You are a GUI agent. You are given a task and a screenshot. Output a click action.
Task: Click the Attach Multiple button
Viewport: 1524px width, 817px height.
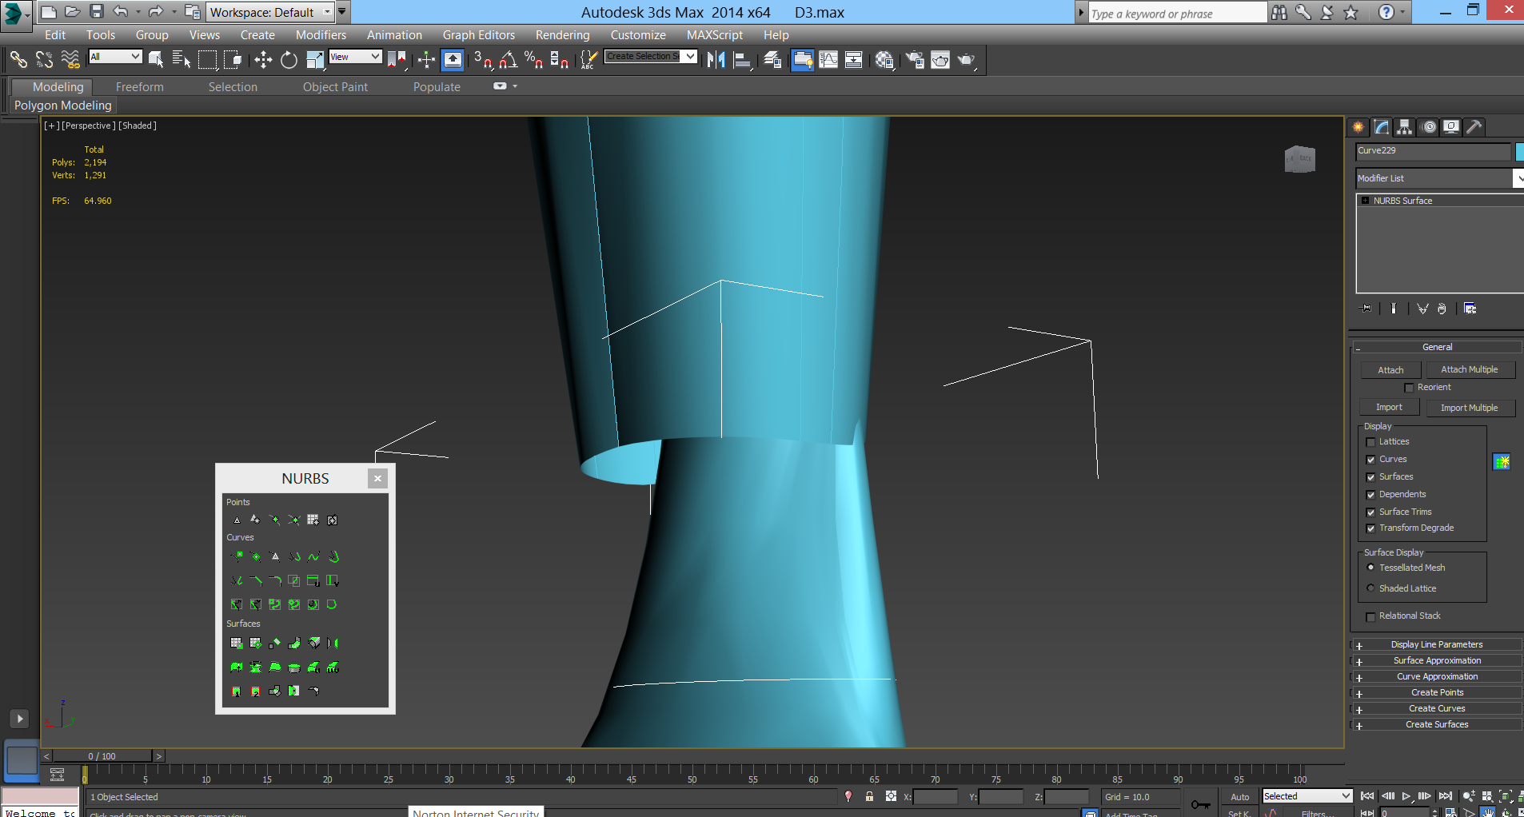coord(1469,369)
